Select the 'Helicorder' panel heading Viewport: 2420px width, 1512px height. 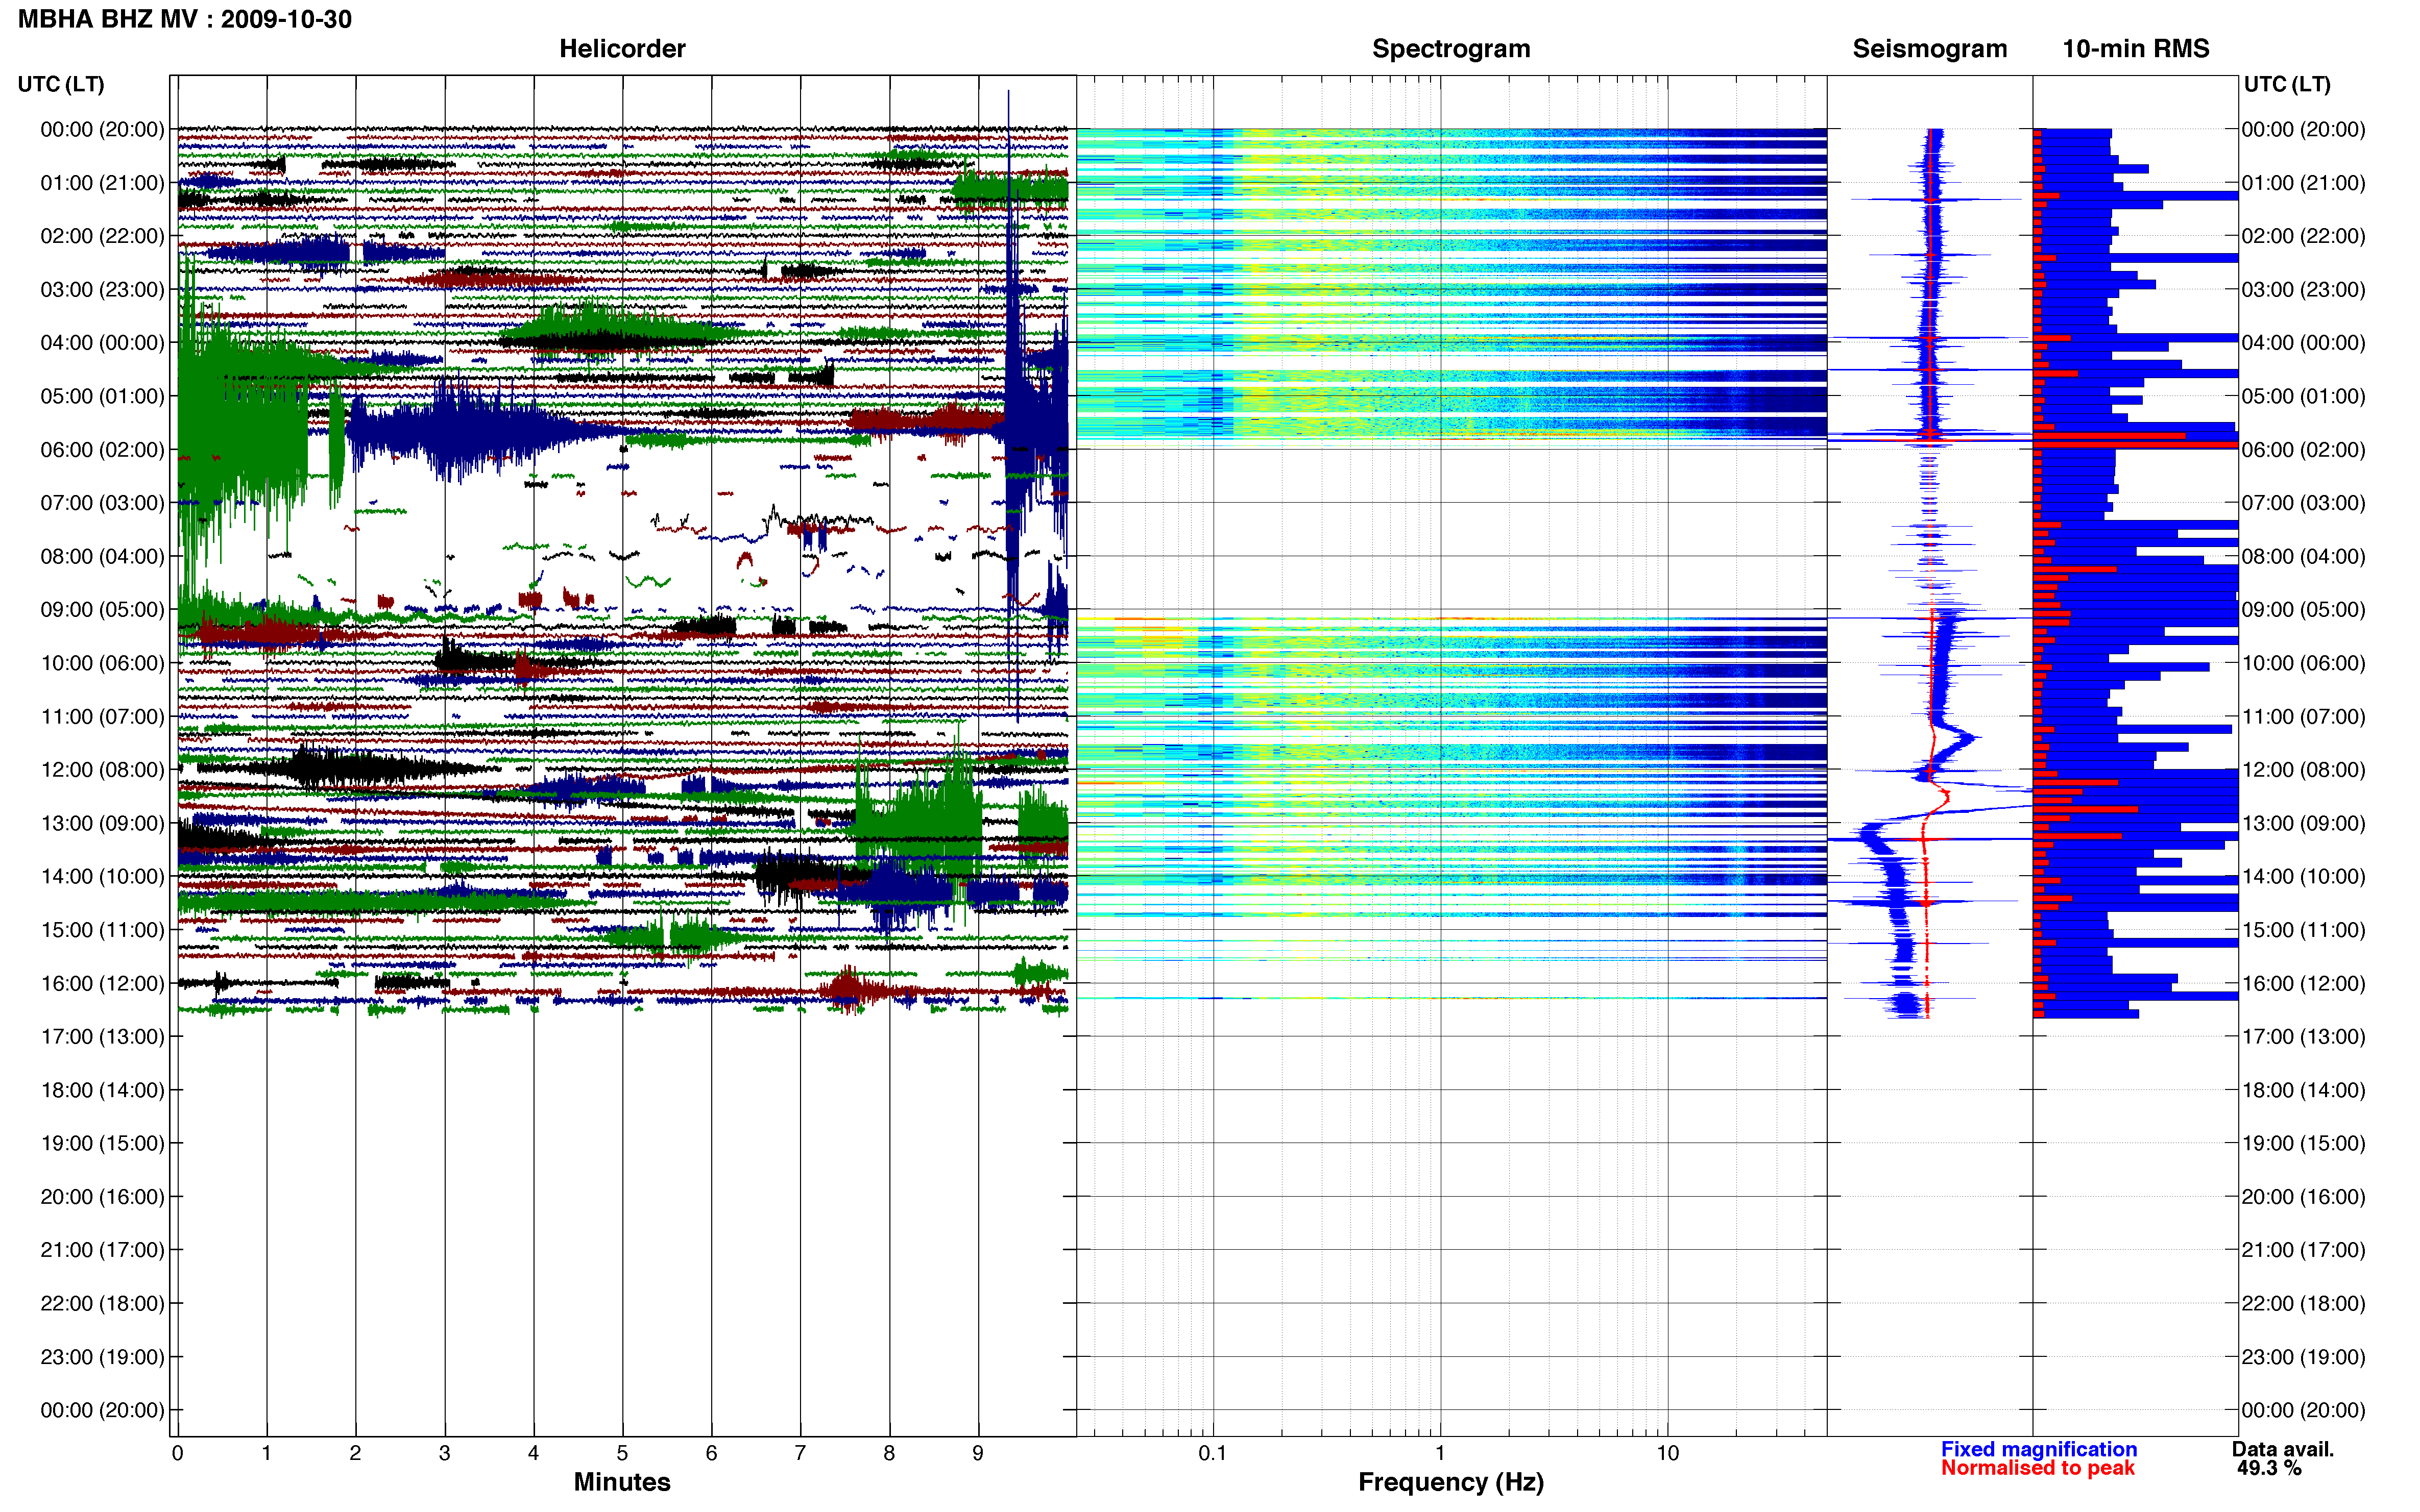(x=622, y=48)
